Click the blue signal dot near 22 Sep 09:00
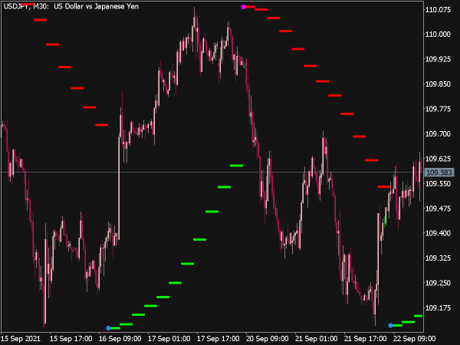Viewport: 460px width, 345px height. pyautogui.click(x=390, y=325)
